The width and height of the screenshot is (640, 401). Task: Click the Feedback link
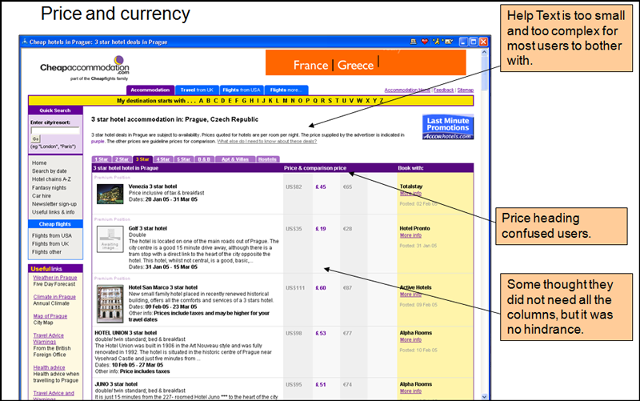(444, 90)
